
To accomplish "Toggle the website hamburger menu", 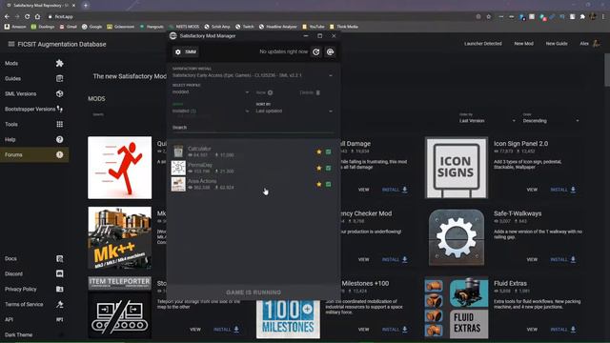I will click(11, 44).
